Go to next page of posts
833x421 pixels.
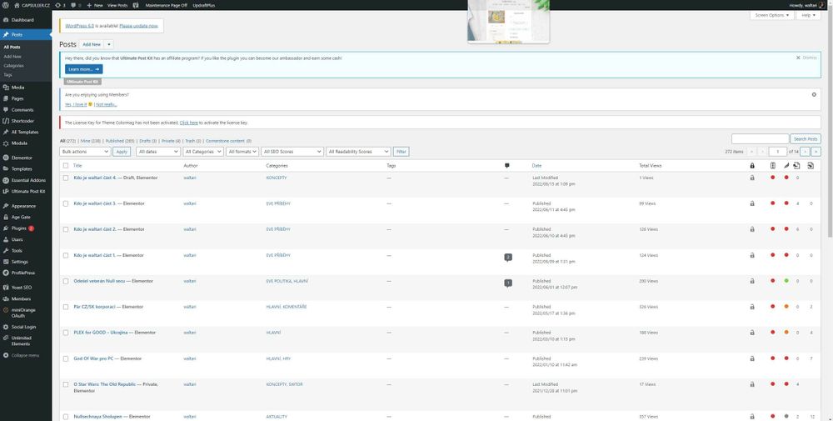pos(806,152)
